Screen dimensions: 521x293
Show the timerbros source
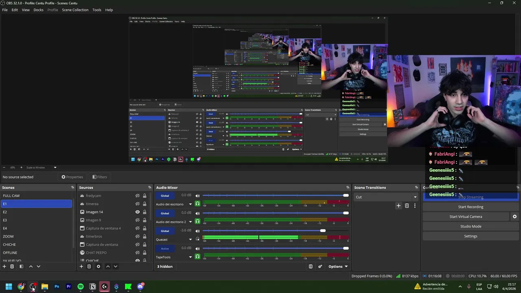138,236
